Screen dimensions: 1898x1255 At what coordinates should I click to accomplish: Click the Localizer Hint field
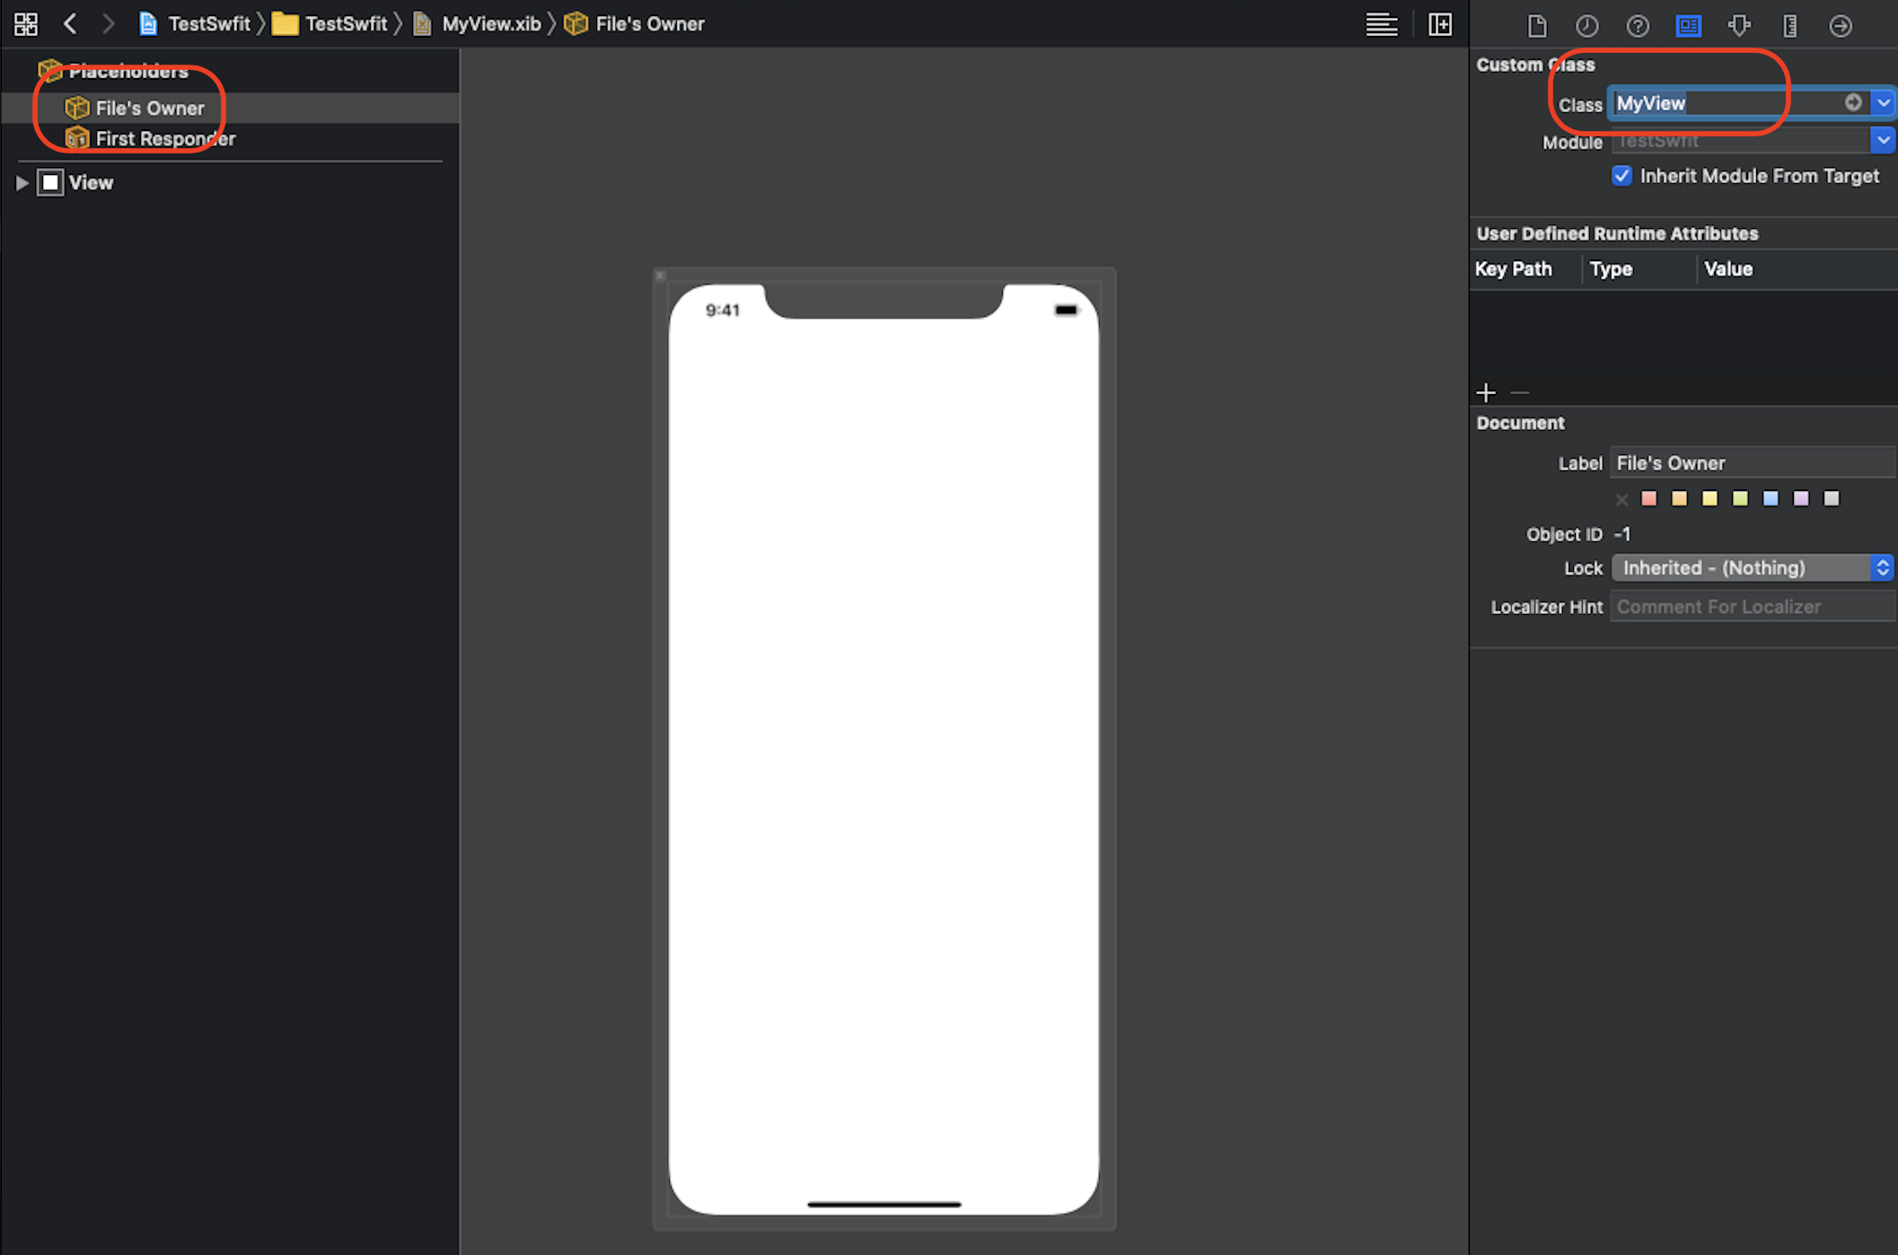pos(1752,608)
